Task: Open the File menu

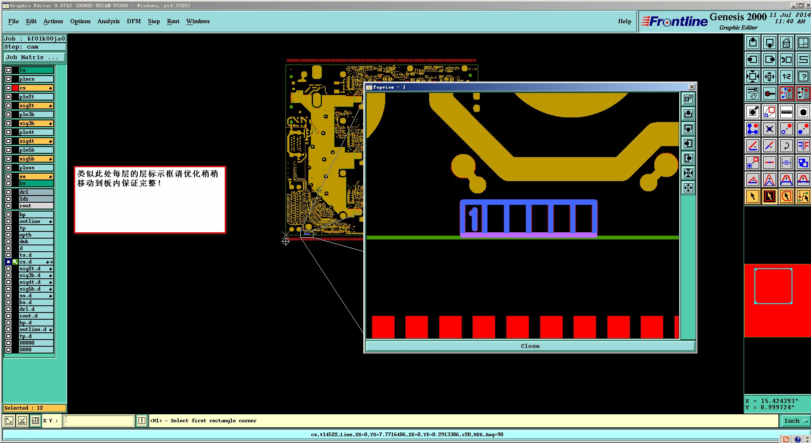Action: [14, 21]
